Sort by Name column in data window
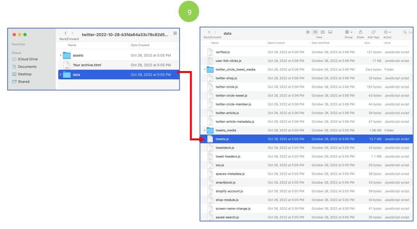 215,43
